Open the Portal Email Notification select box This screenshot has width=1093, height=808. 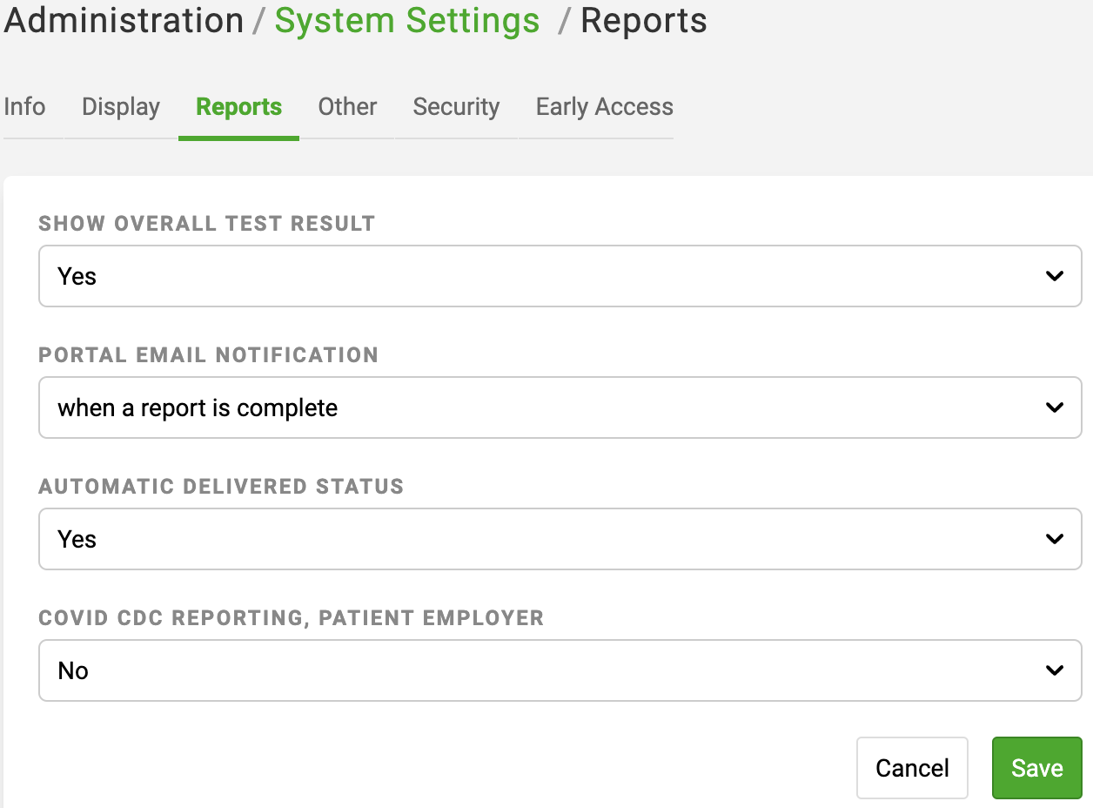pos(559,407)
